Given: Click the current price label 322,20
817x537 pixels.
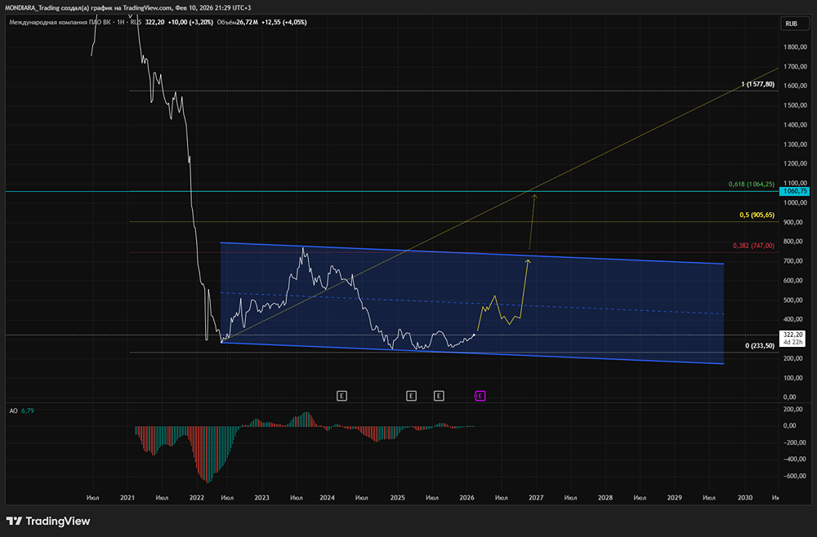Looking at the screenshot, I should (x=794, y=335).
